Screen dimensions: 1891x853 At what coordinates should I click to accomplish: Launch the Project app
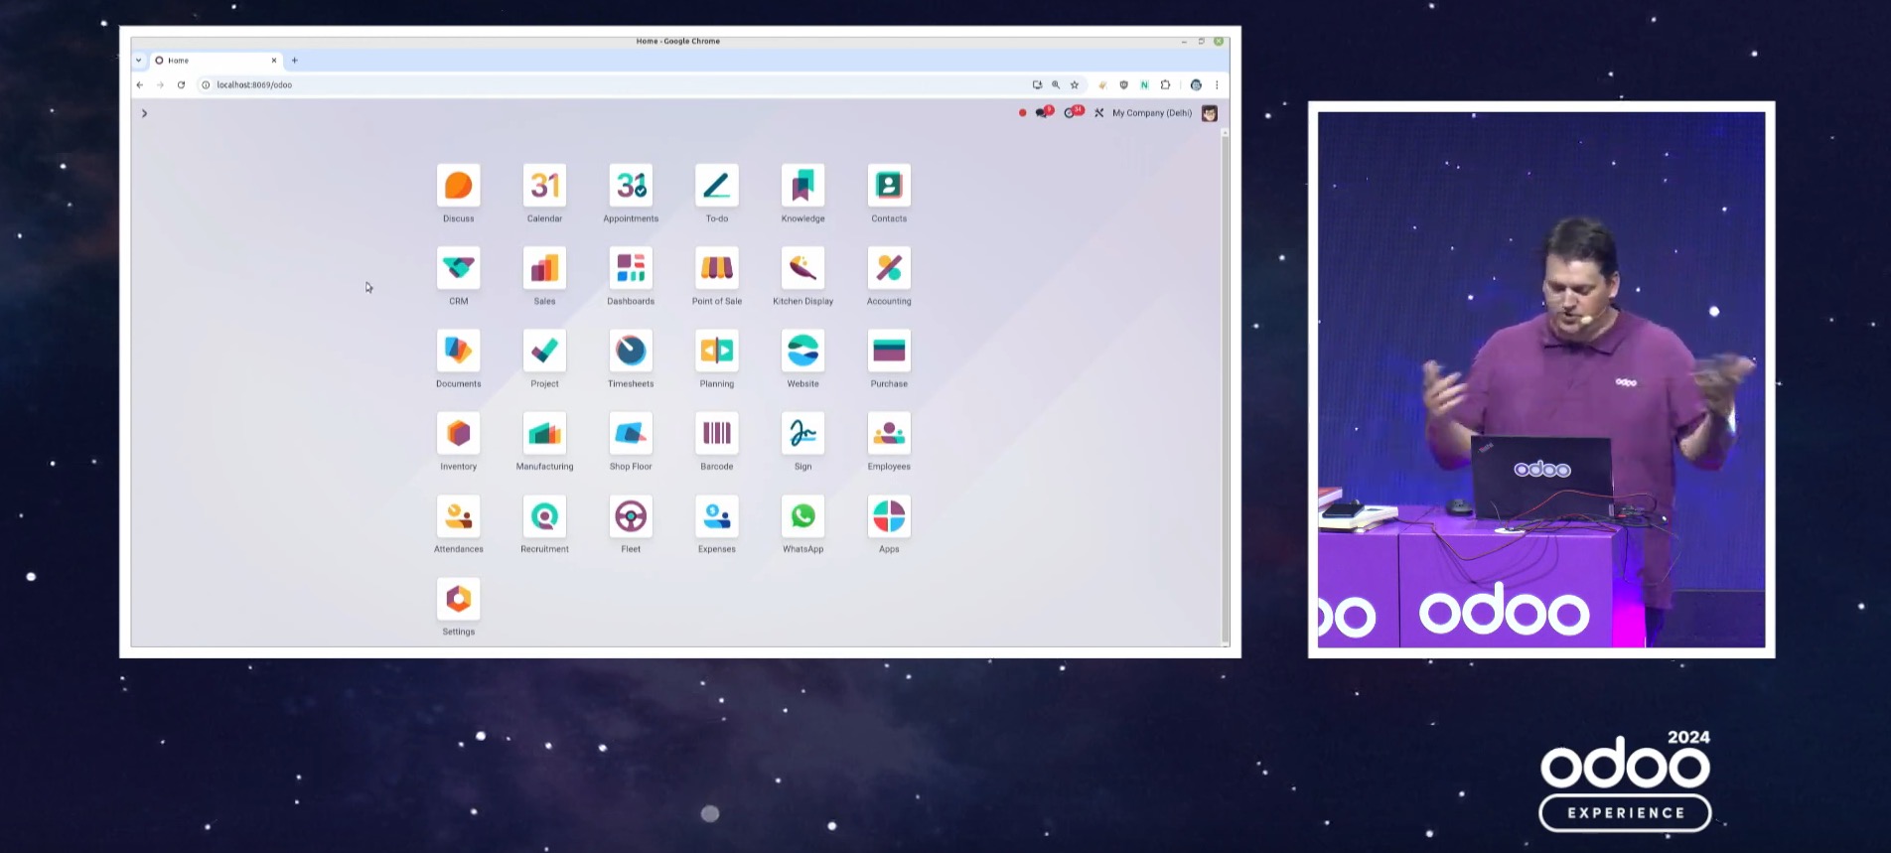tap(544, 351)
